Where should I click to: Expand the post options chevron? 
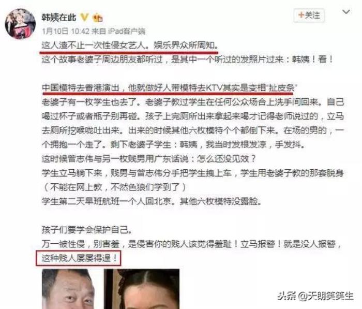point(346,12)
